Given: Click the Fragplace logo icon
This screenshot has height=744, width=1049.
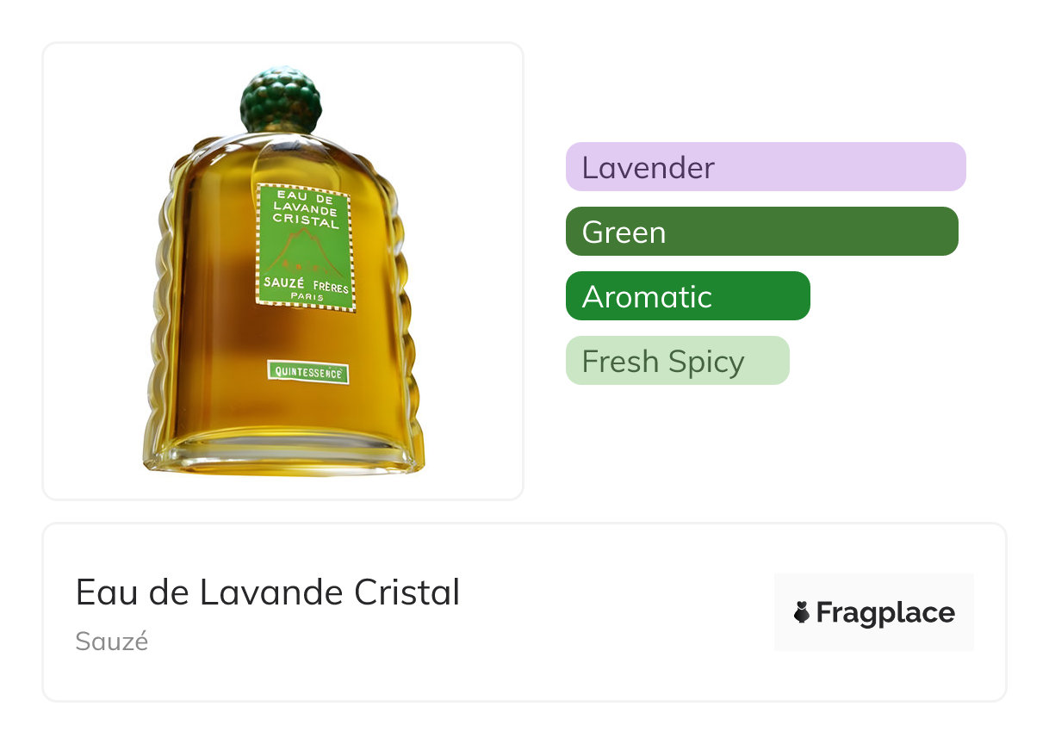Looking at the screenshot, I should [x=801, y=613].
